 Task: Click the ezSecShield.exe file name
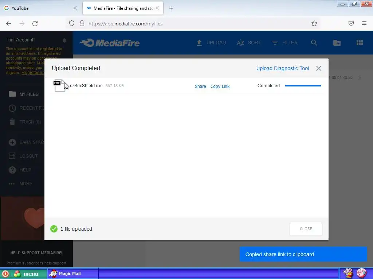[x=86, y=86]
